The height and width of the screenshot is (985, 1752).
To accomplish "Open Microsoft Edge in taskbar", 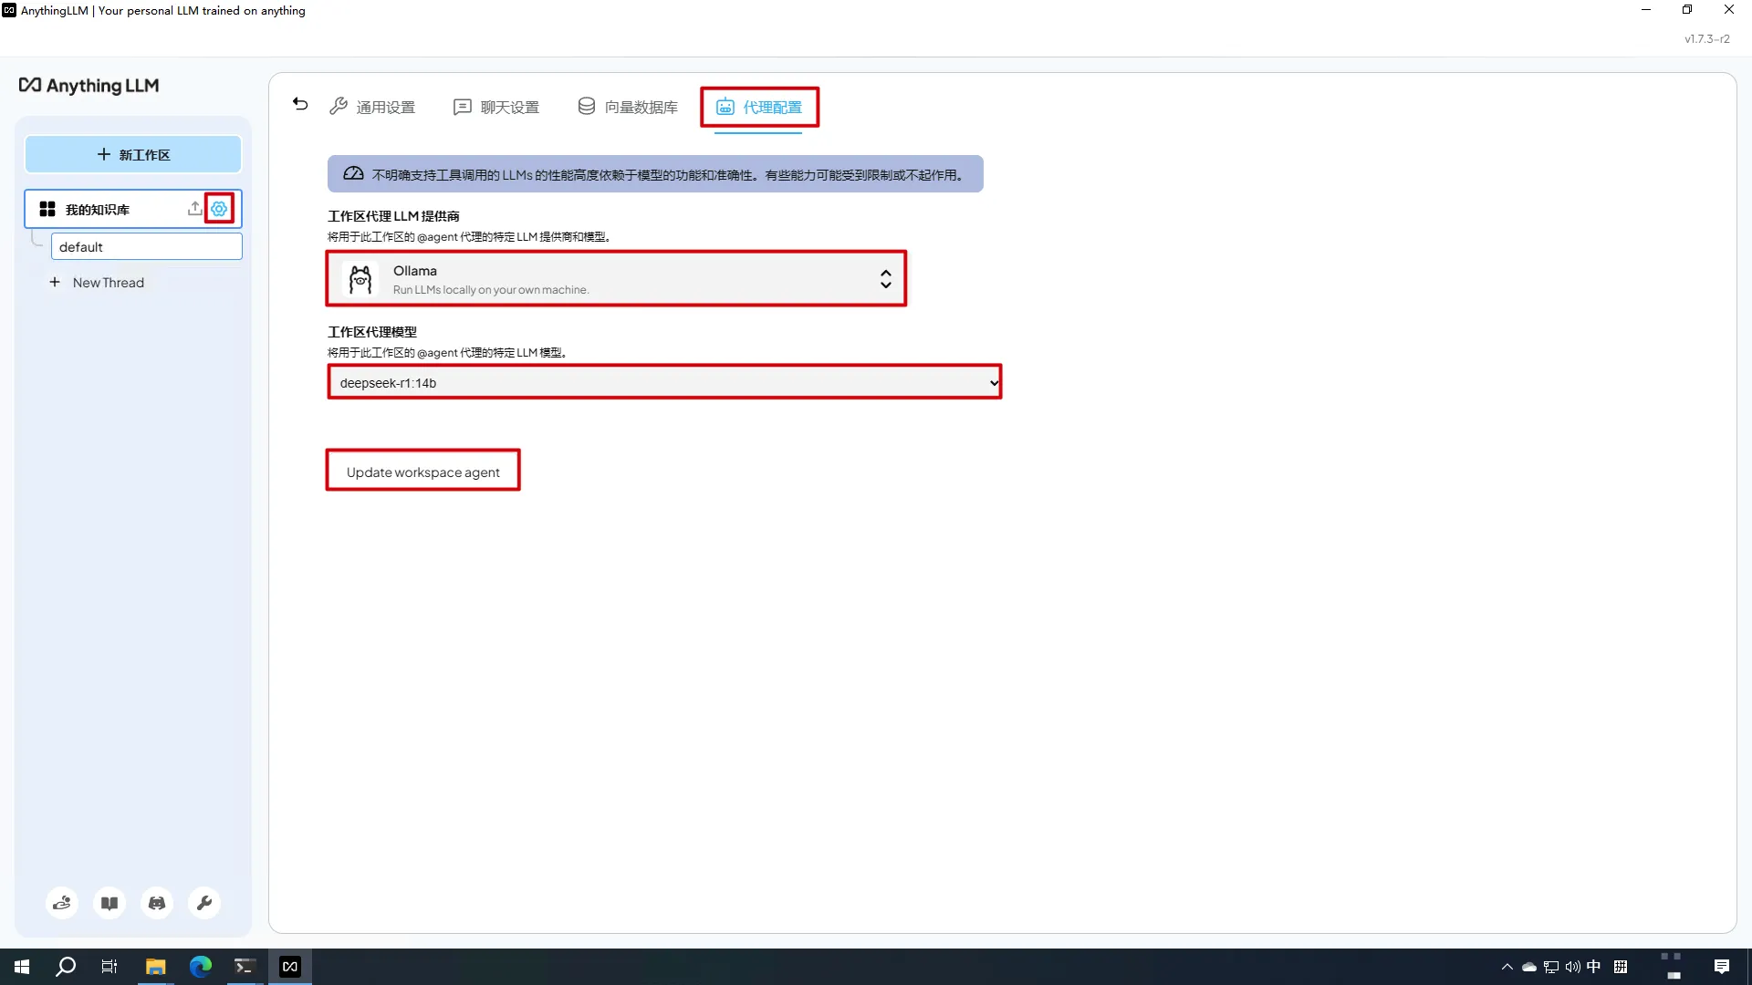I will point(200,967).
